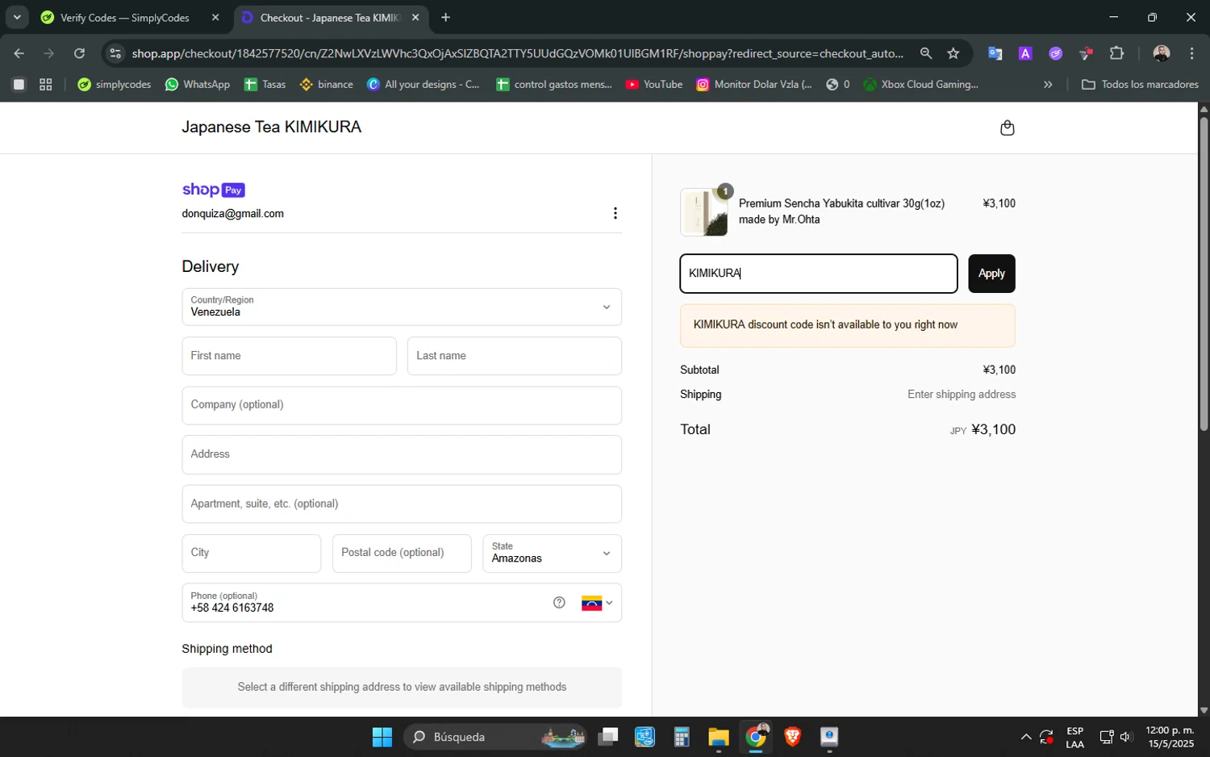The height and width of the screenshot is (757, 1210).
Task: Expand the State dropdown showing Amazonas
Action: click(x=552, y=554)
